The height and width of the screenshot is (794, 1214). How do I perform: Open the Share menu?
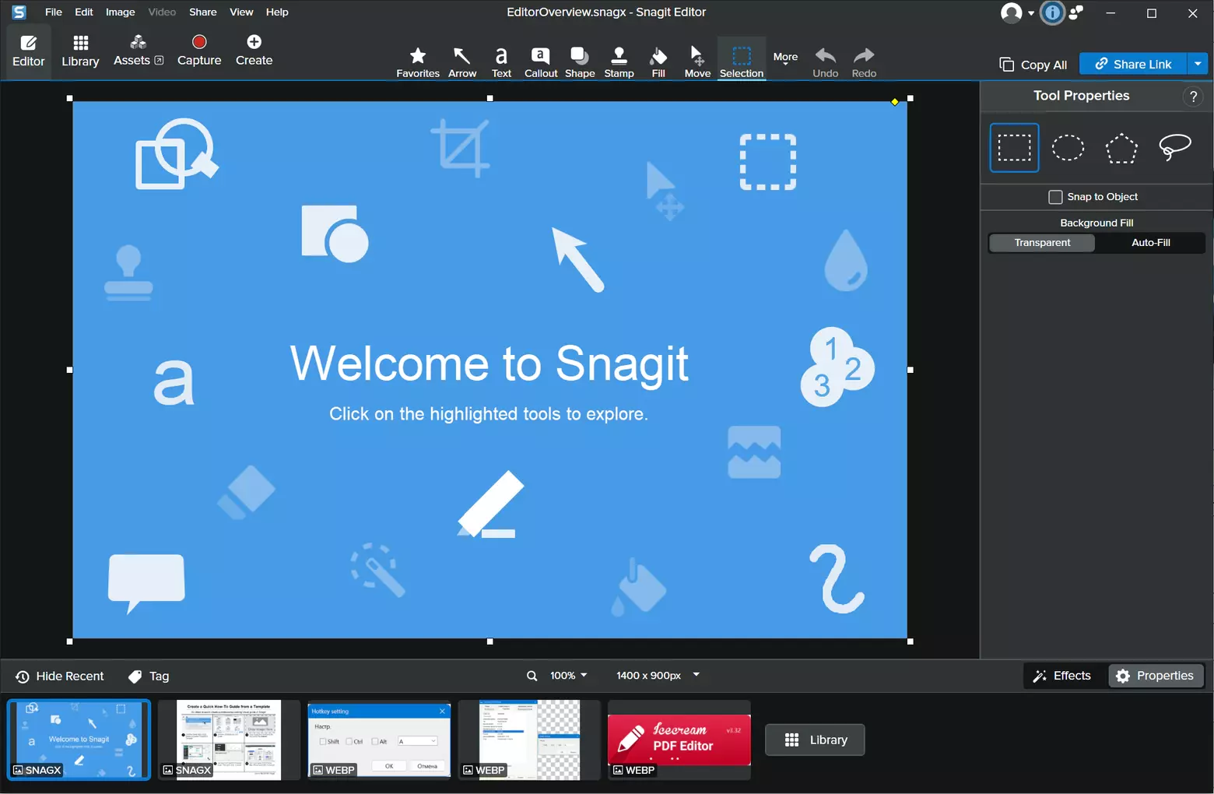(203, 12)
